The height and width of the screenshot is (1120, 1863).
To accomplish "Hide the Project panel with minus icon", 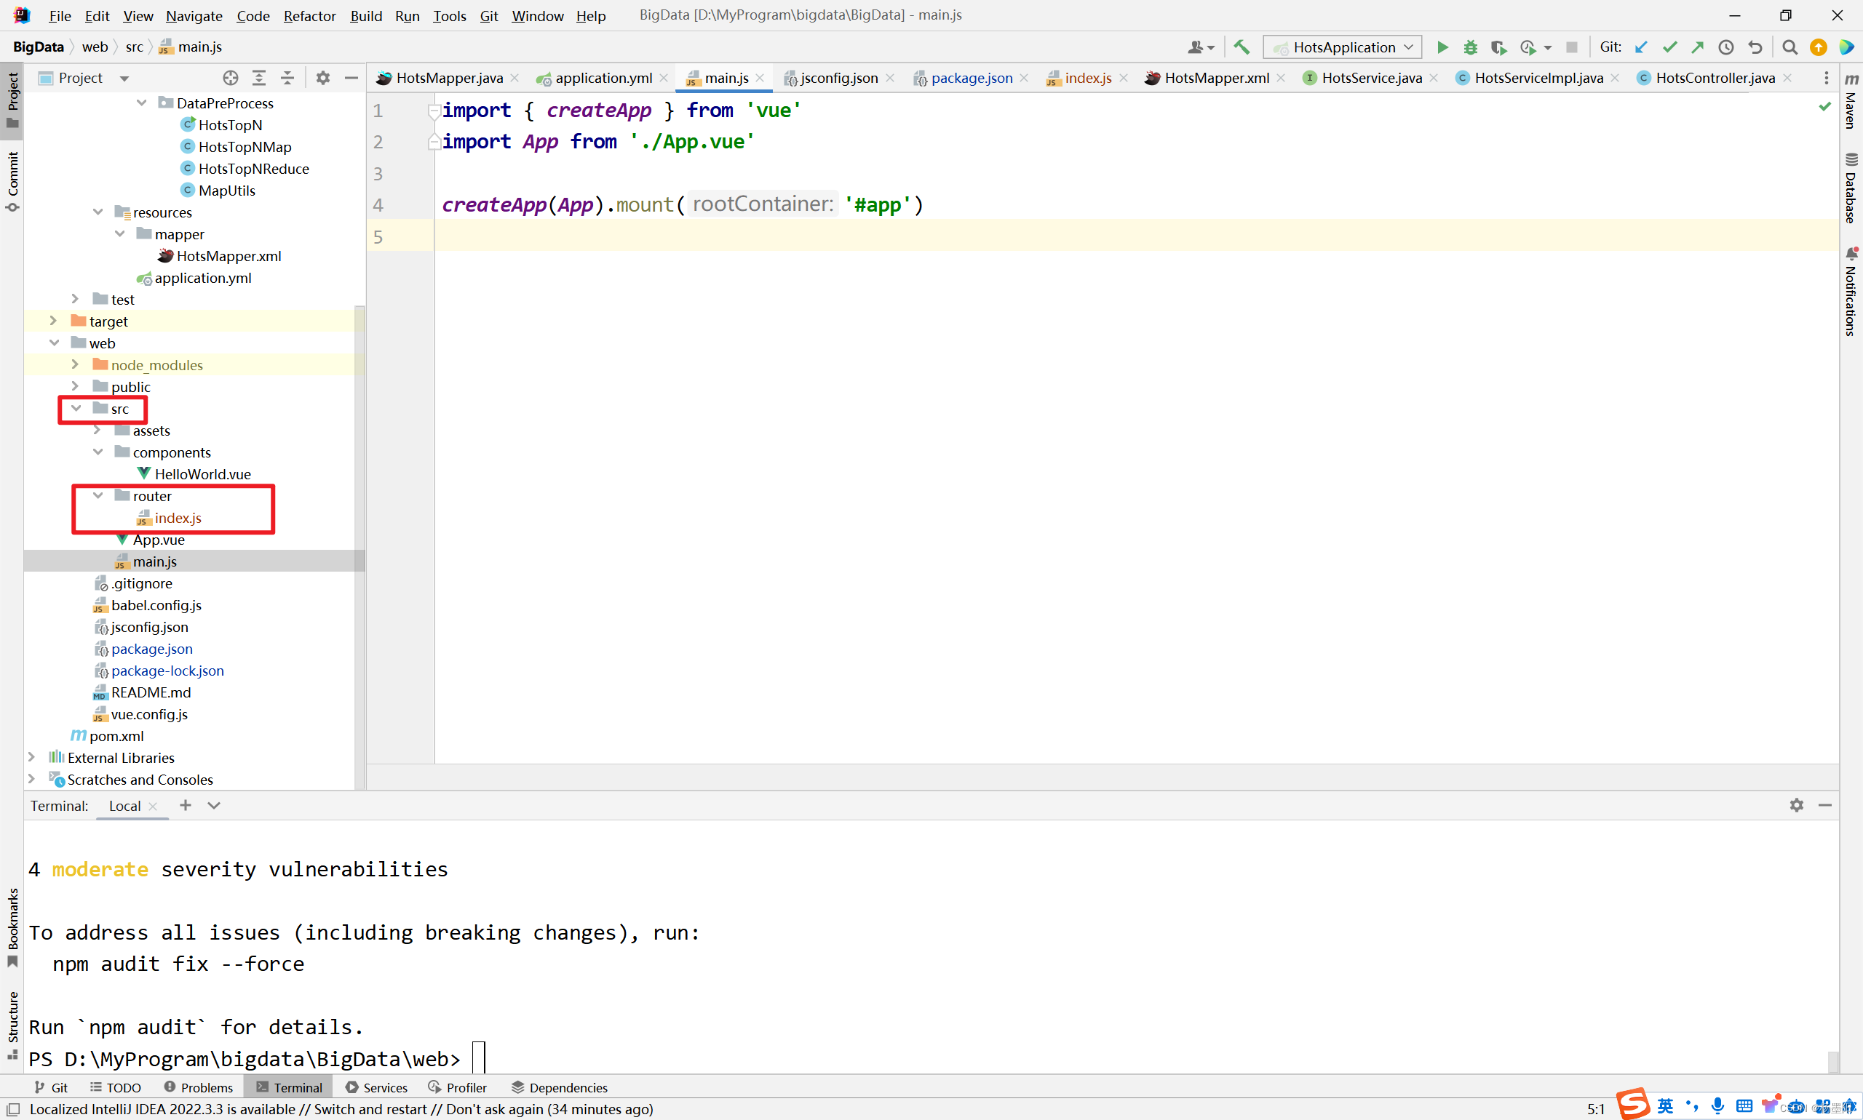I will pyautogui.click(x=351, y=78).
